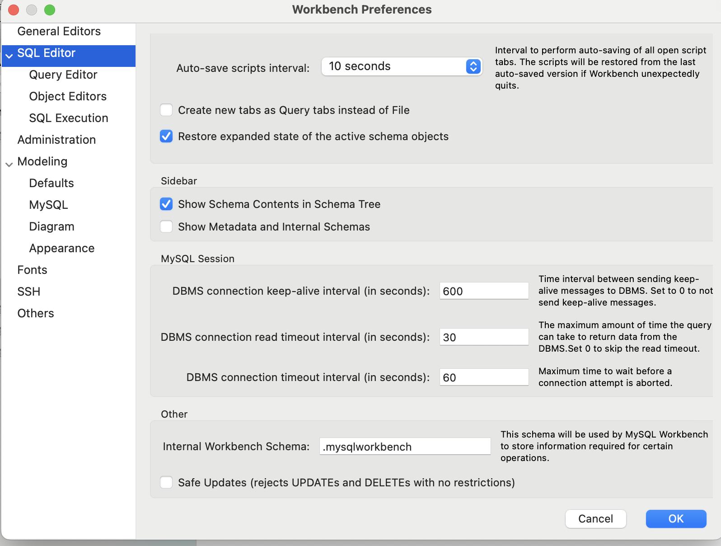Focus the connection timeout interval field
The image size is (721, 546).
(484, 377)
